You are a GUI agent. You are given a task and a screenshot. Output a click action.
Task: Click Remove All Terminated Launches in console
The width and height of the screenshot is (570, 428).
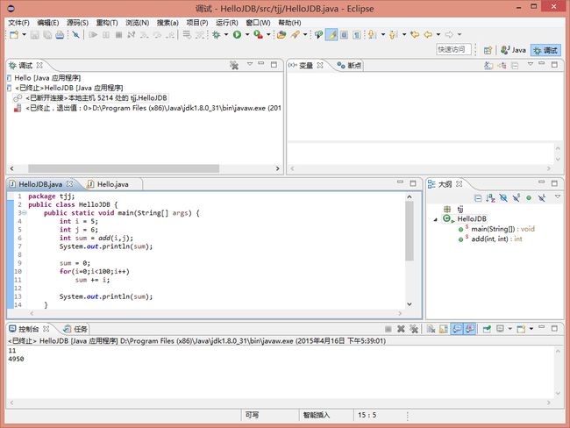click(414, 329)
